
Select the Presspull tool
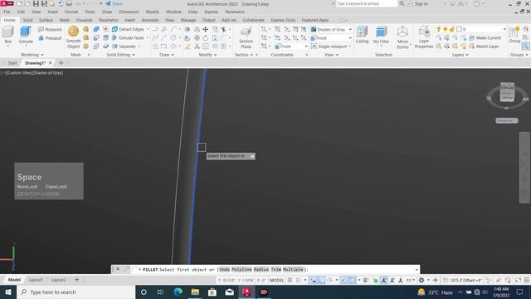point(50,38)
